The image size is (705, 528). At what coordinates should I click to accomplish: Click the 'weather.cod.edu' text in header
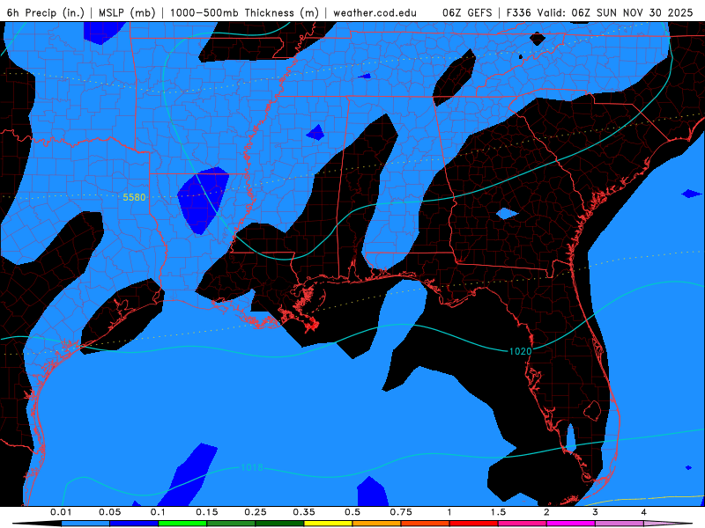tap(375, 12)
